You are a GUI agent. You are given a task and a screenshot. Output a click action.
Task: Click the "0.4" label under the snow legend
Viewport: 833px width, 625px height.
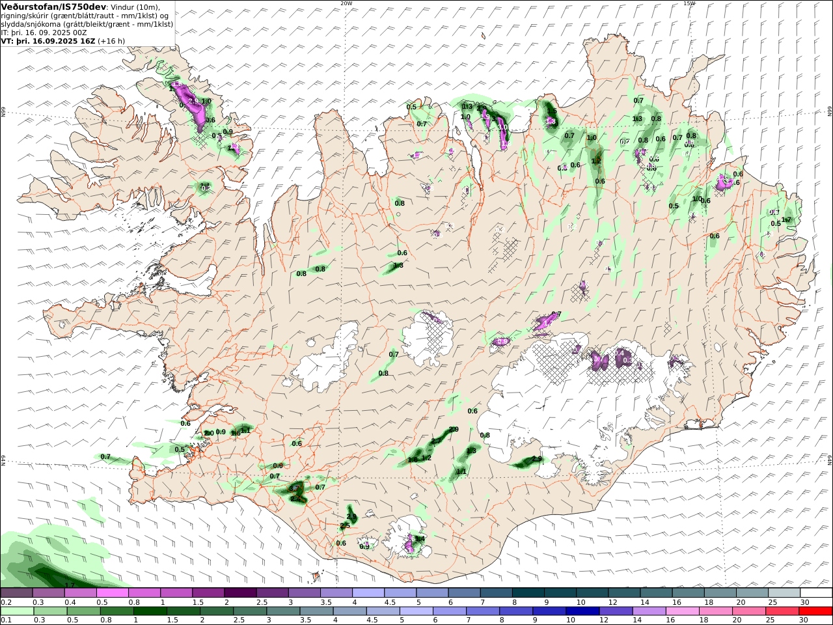pyautogui.click(x=70, y=602)
